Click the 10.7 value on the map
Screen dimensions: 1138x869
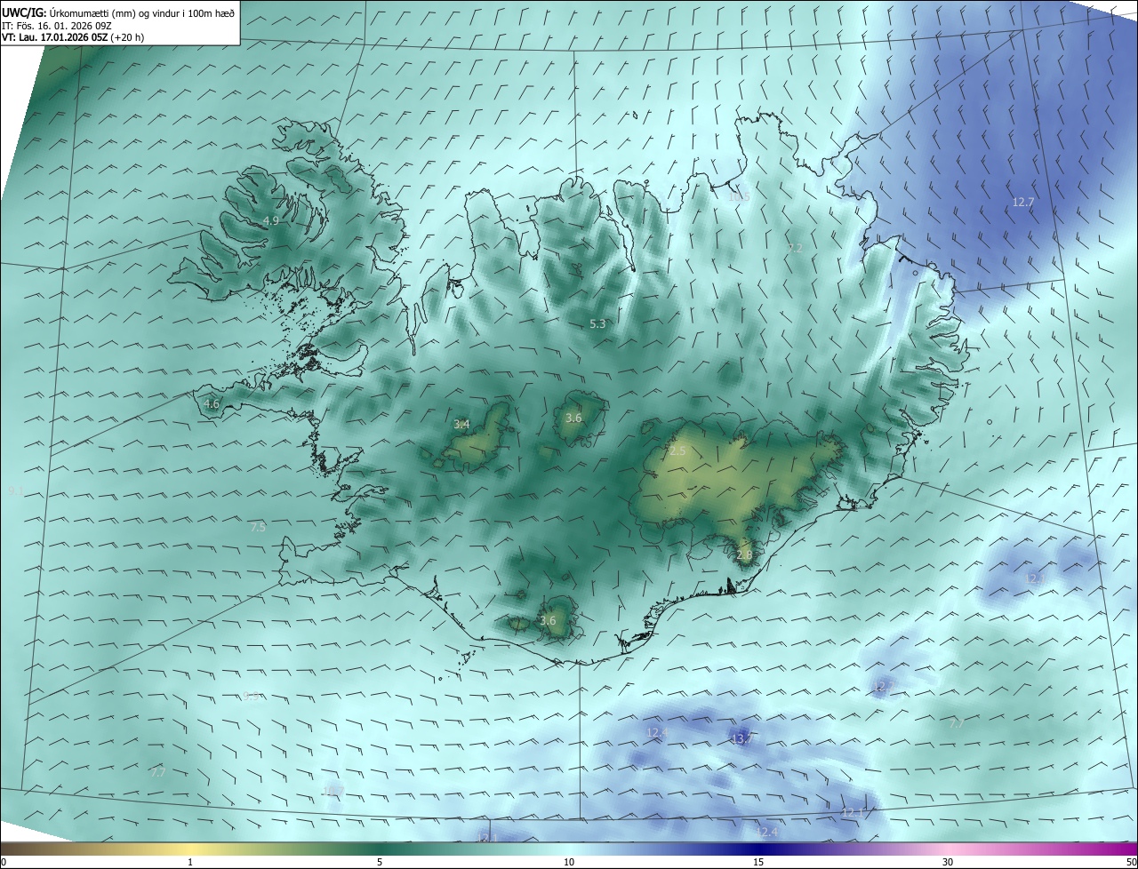(333, 791)
